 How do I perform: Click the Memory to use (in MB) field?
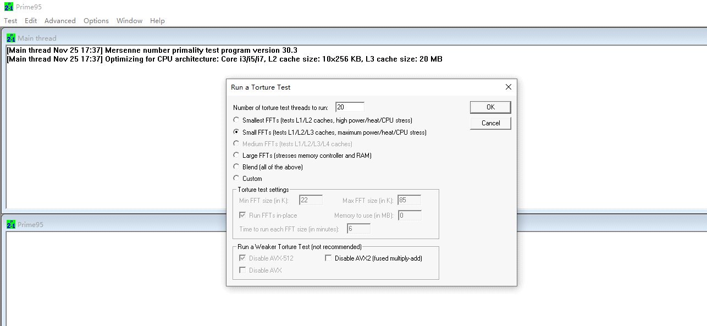point(410,215)
